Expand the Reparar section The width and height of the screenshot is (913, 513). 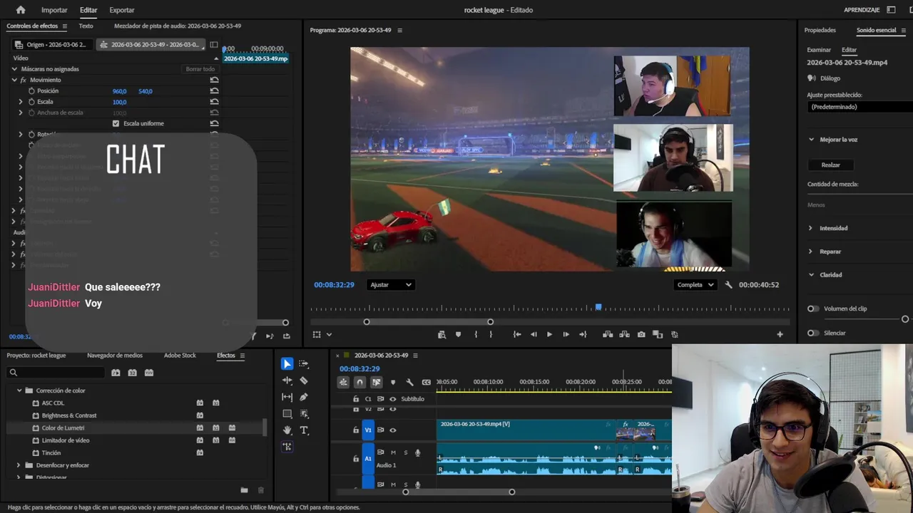[x=810, y=252]
